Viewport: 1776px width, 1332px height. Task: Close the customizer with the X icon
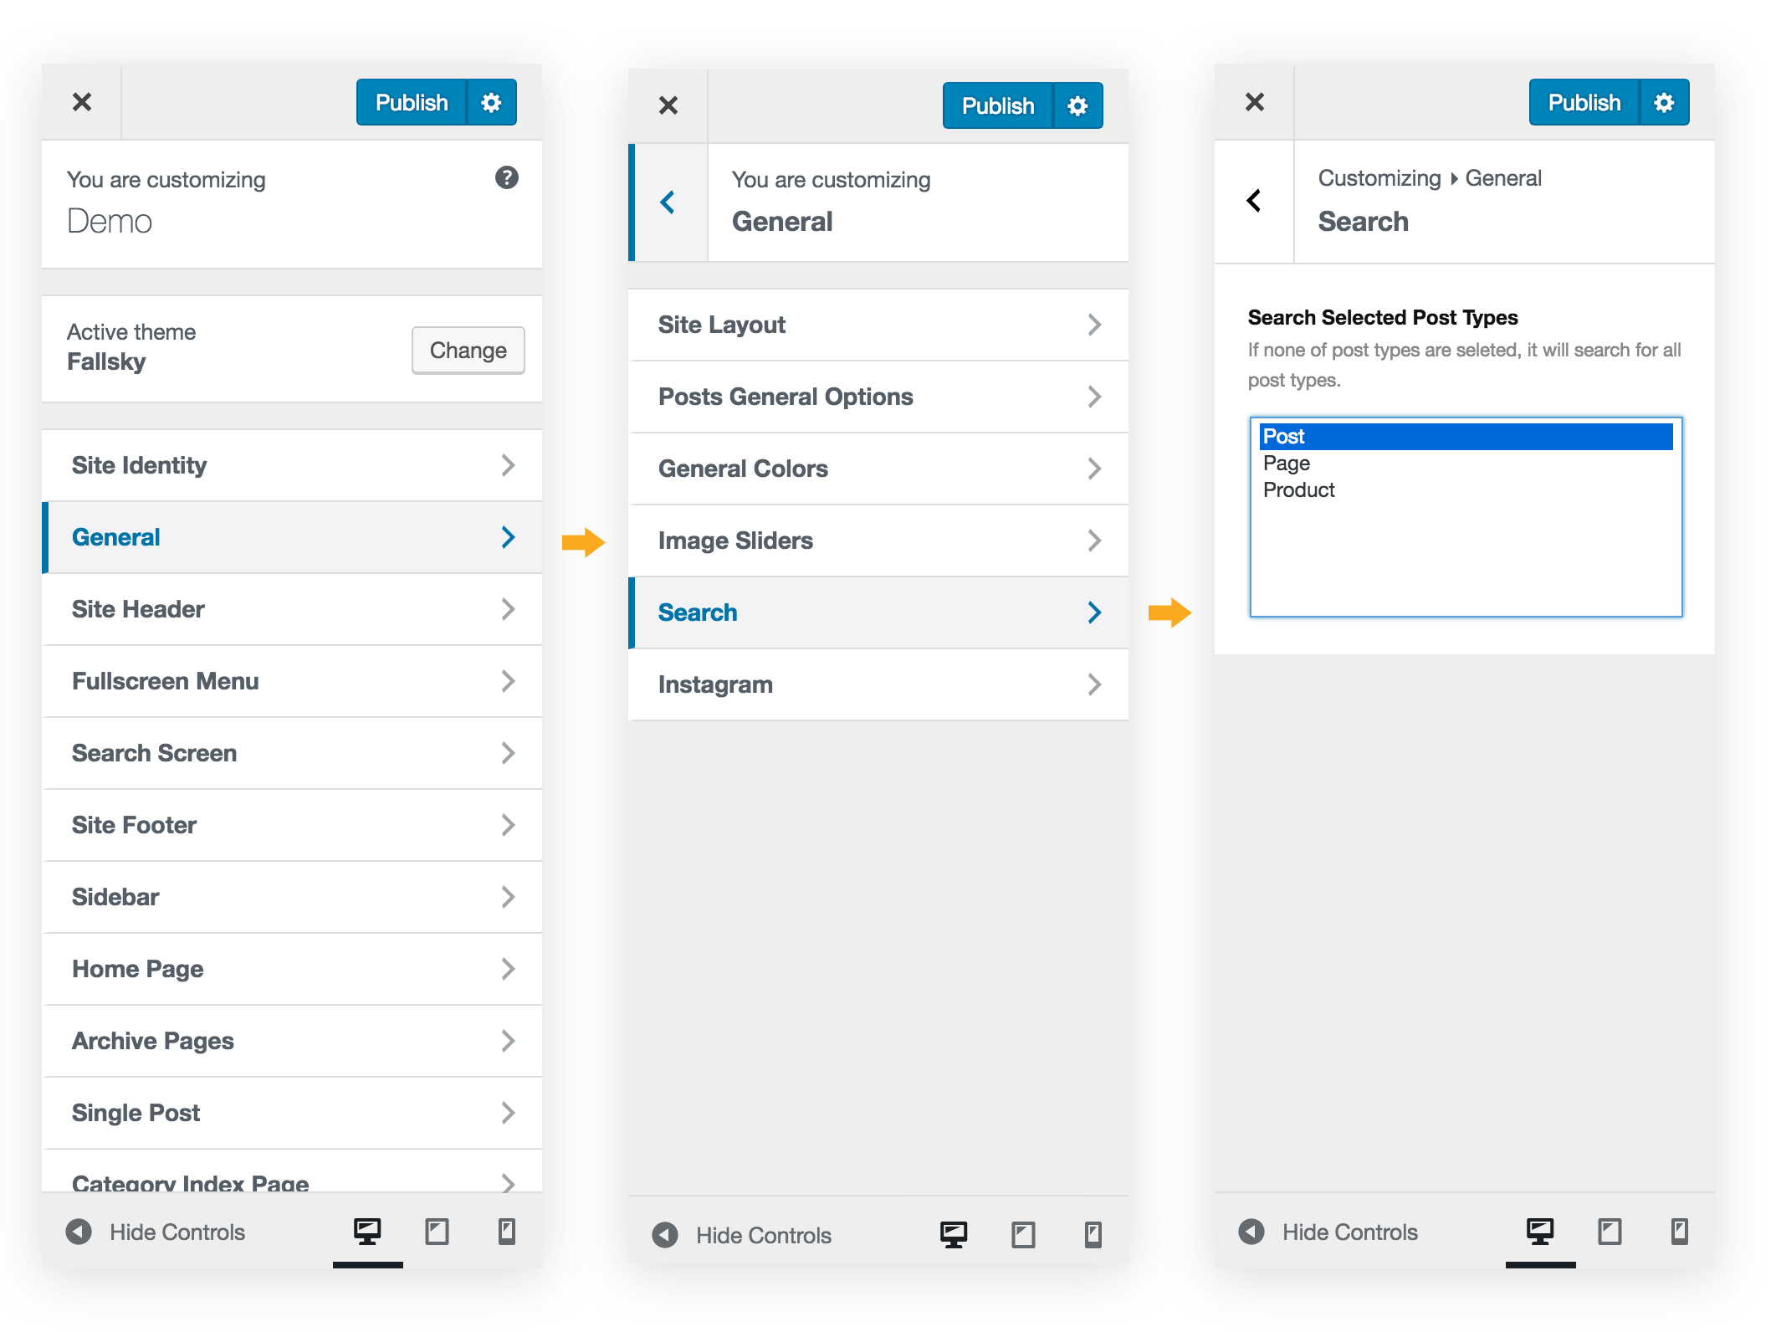point(81,101)
